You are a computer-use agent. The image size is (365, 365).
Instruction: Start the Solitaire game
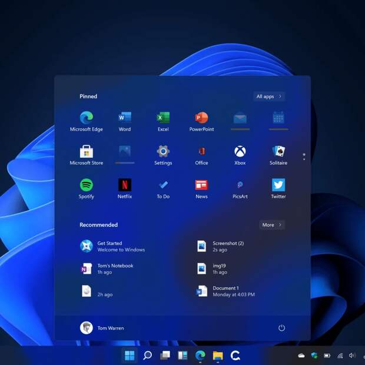click(278, 155)
